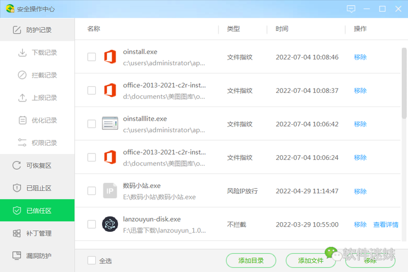
Task: Open 漏洞防护 in the sidebar
Action: click(x=37, y=256)
